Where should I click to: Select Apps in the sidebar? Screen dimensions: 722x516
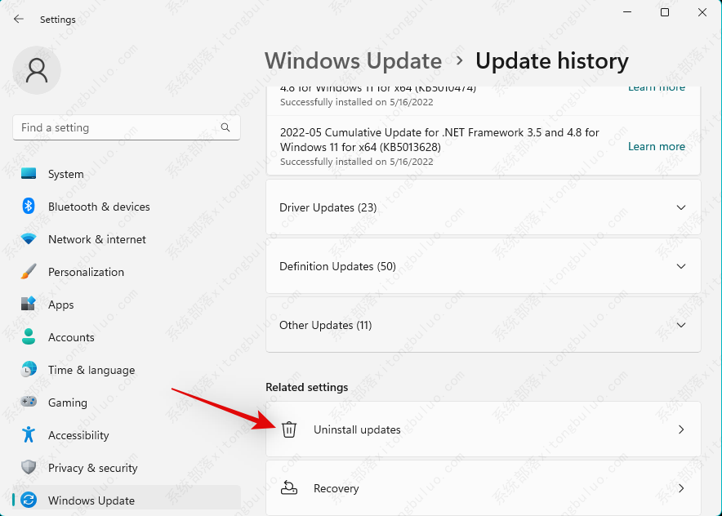click(60, 305)
